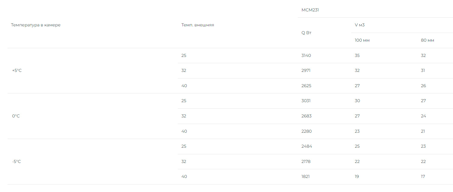Click the '100 мм' subheader
The height and width of the screenshot is (192, 453).
[362, 40]
